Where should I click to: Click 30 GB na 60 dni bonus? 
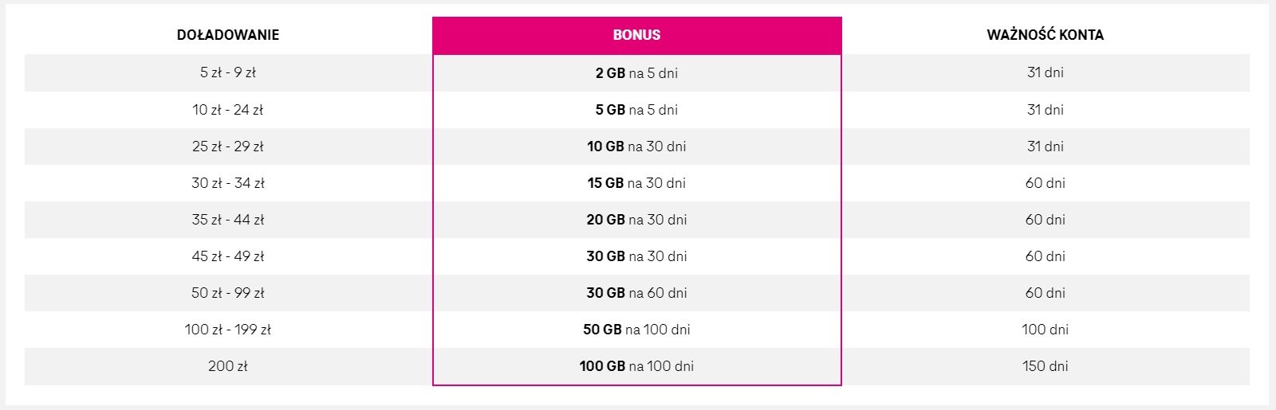tap(636, 293)
